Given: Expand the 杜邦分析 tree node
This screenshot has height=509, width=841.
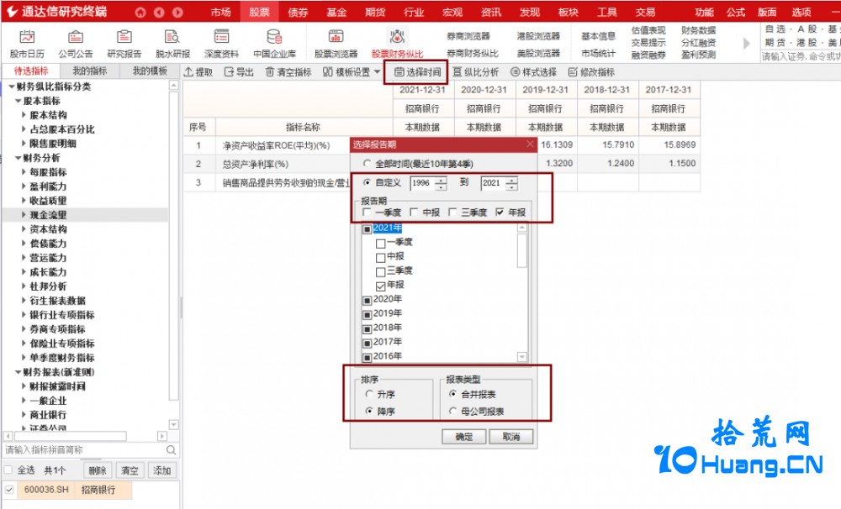Looking at the screenshot, I should coord(24,286).
